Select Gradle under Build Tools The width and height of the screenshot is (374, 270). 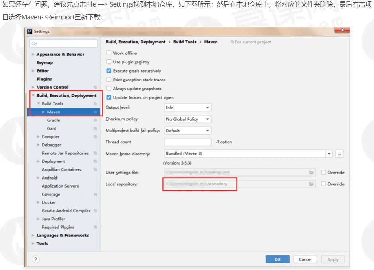(54, 120)
